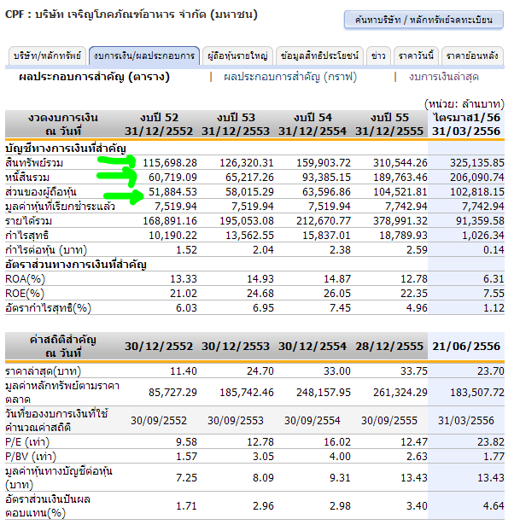This screenshot has width=514, height=525.
Task: Select total revenue value 168,891.16
Action: [170, 221]
